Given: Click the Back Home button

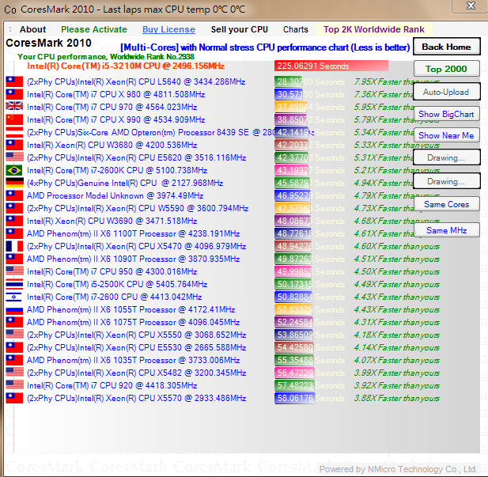Looking at the screenshot, I should pyautogui.click(x=446, y=47).
